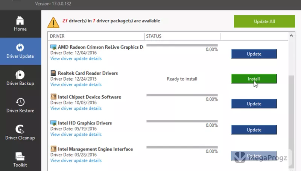301x171 pixels.
Task: Click the Intel Management Engine progress bar
Action: [x=182, y=147]
